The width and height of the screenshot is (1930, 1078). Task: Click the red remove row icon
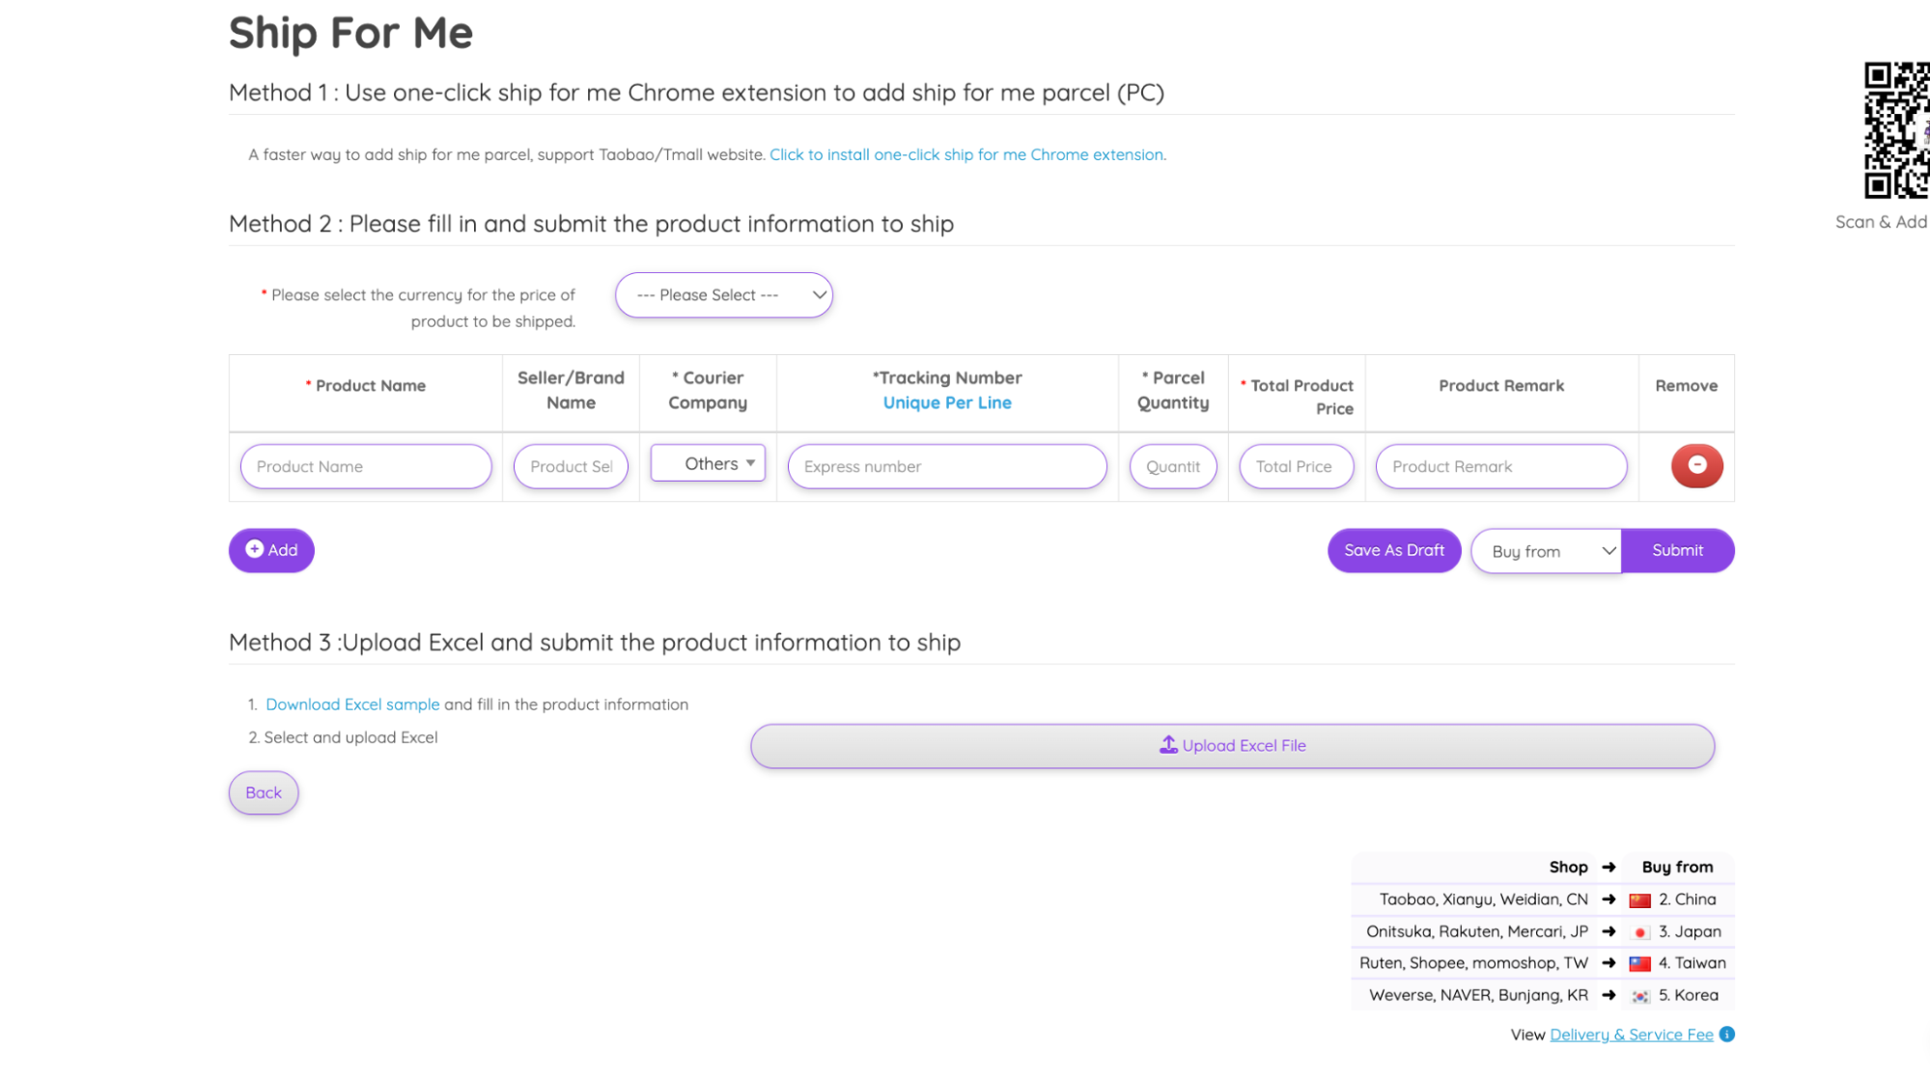(x=1696, y=466)
